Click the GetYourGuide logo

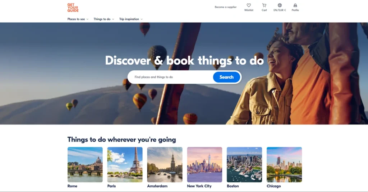point(73,8)
